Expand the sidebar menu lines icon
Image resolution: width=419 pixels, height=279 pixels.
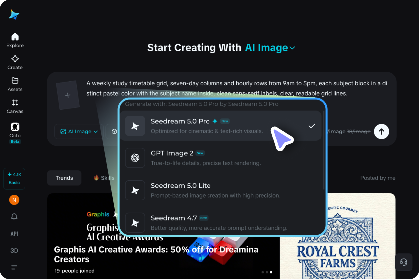[x=14, y=267]
